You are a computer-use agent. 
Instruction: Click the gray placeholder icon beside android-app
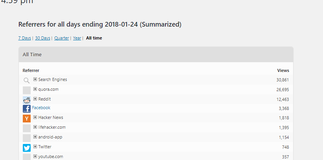click(x=27, y=138)
